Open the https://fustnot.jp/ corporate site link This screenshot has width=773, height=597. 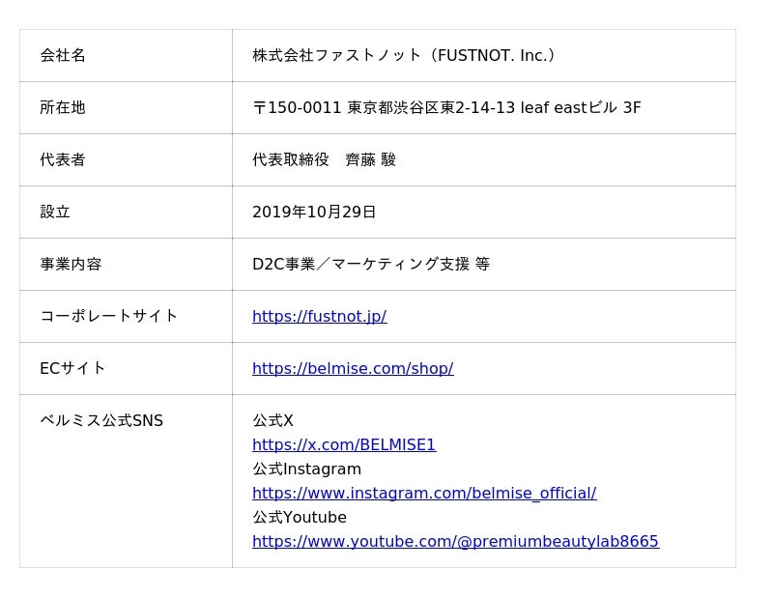[319, 316]
